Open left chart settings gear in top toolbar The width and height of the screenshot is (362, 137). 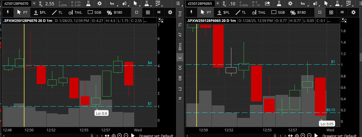(x=99, y=3)
